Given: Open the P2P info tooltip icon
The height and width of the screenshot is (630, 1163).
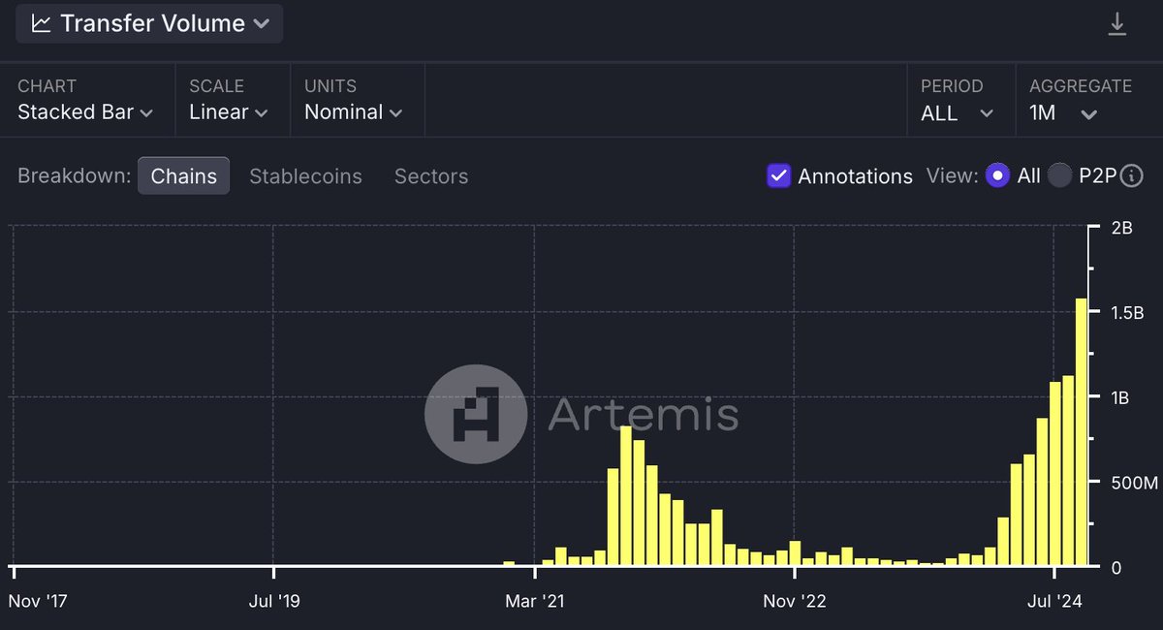Looking at the screenshot, I should click(1131, 175).
